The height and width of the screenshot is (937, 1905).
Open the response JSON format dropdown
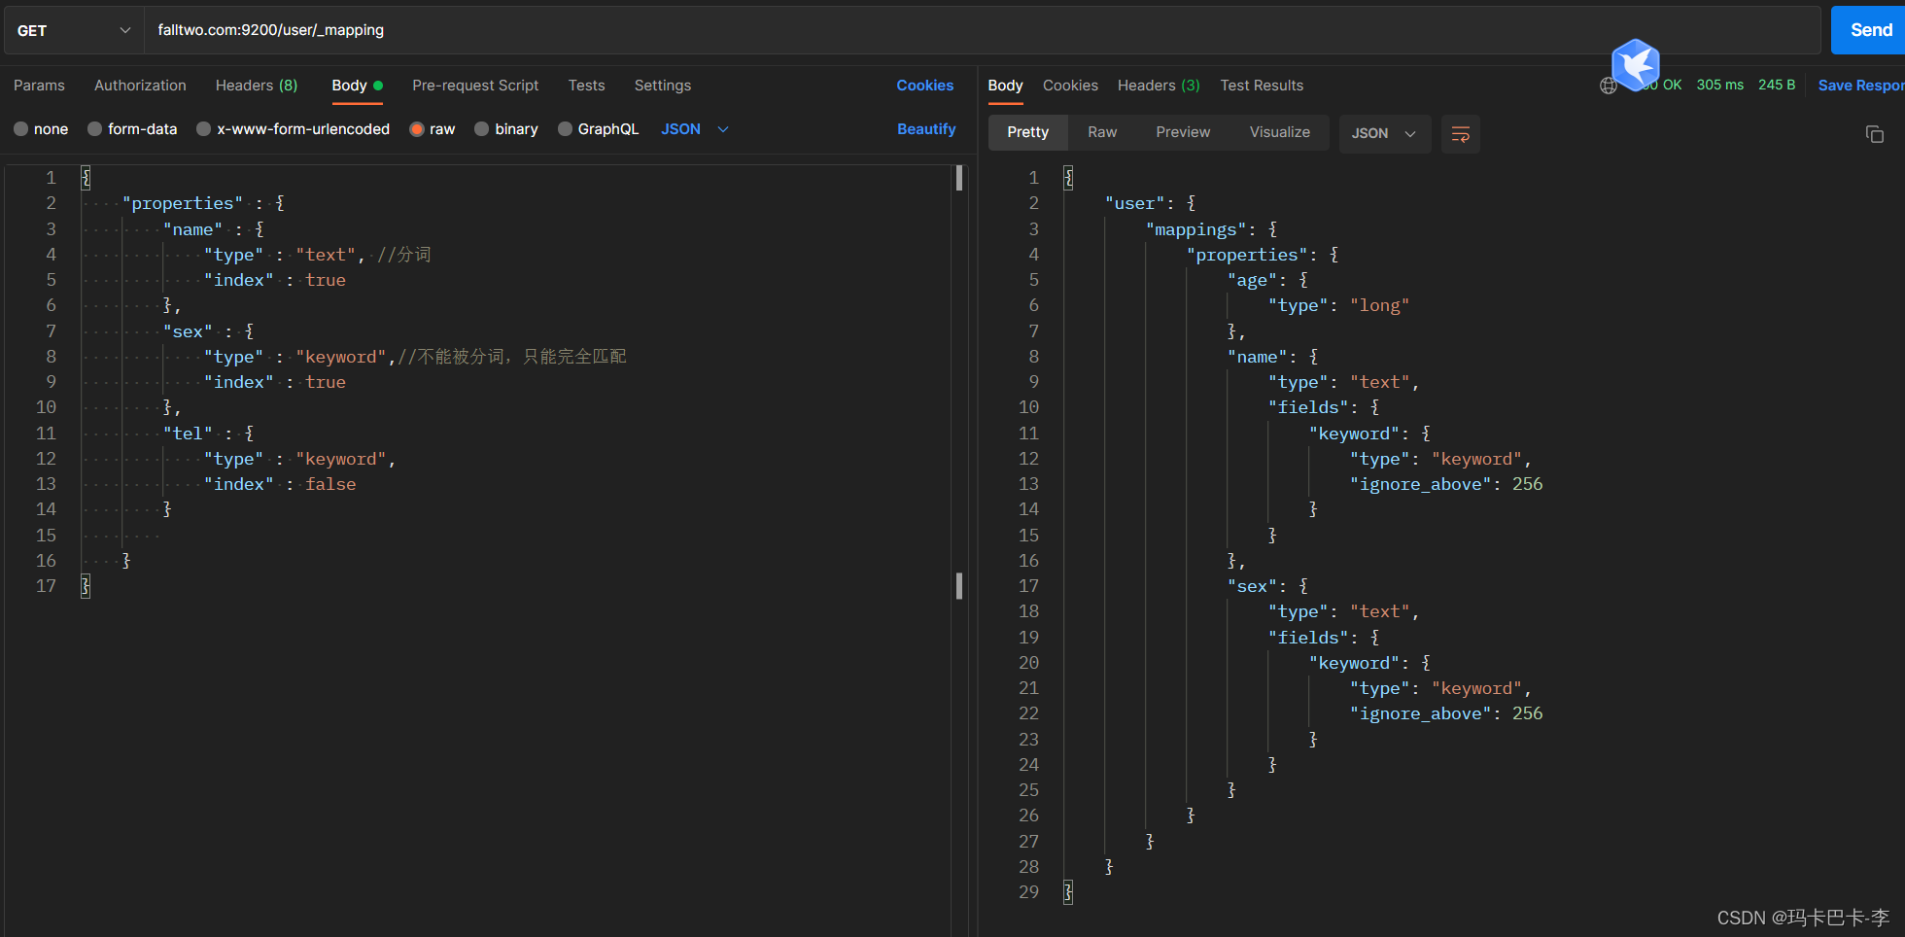coord(1384,134)
